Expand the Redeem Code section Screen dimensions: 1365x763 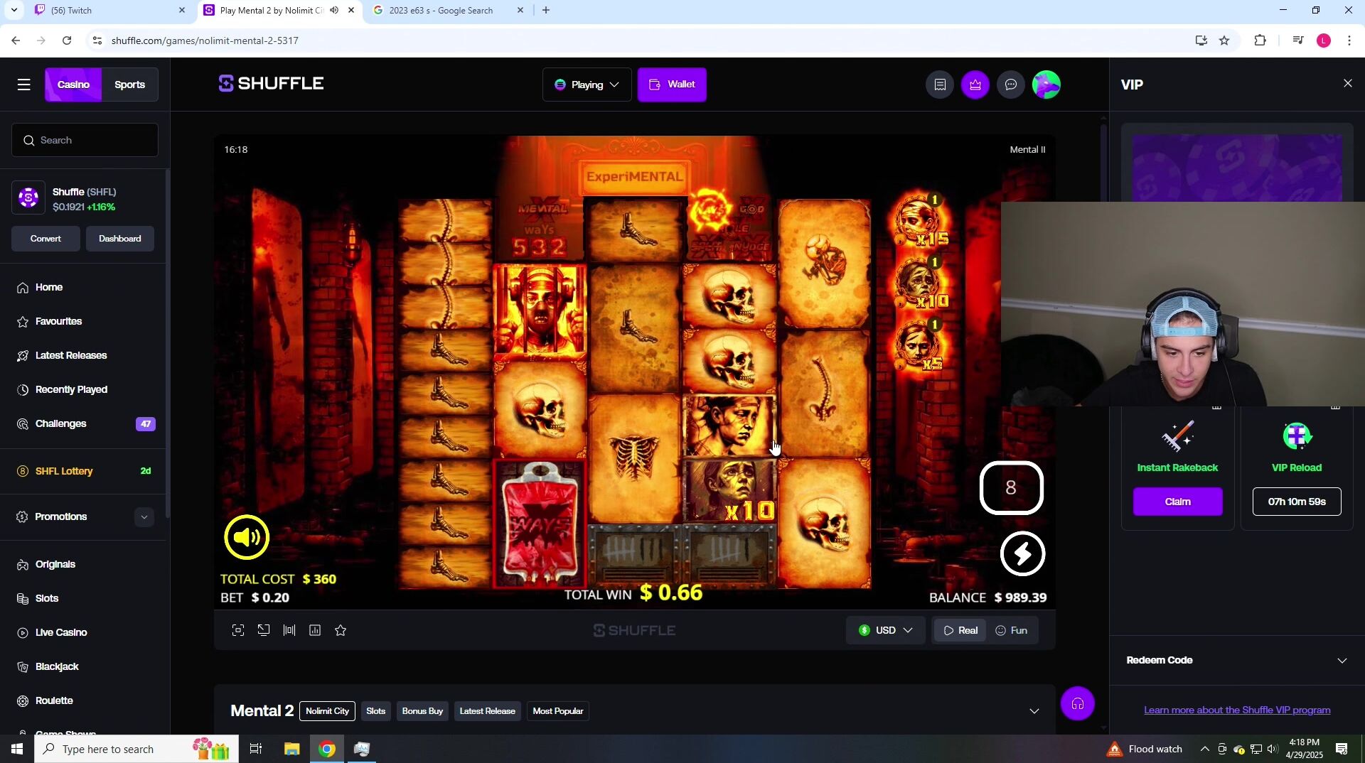pyautogui.click(x=1237, y=661)
